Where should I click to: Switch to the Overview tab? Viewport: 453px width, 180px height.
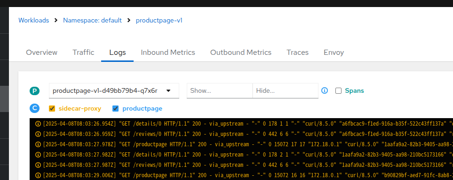41,52
